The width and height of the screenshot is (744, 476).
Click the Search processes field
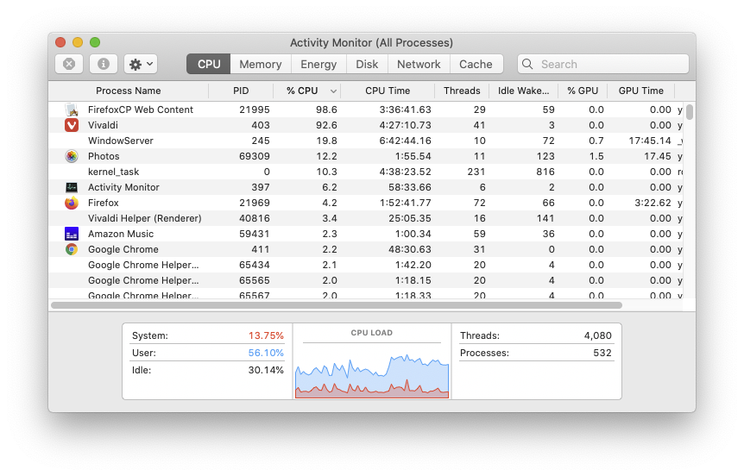pyautogui.click(x=608, y=64)
